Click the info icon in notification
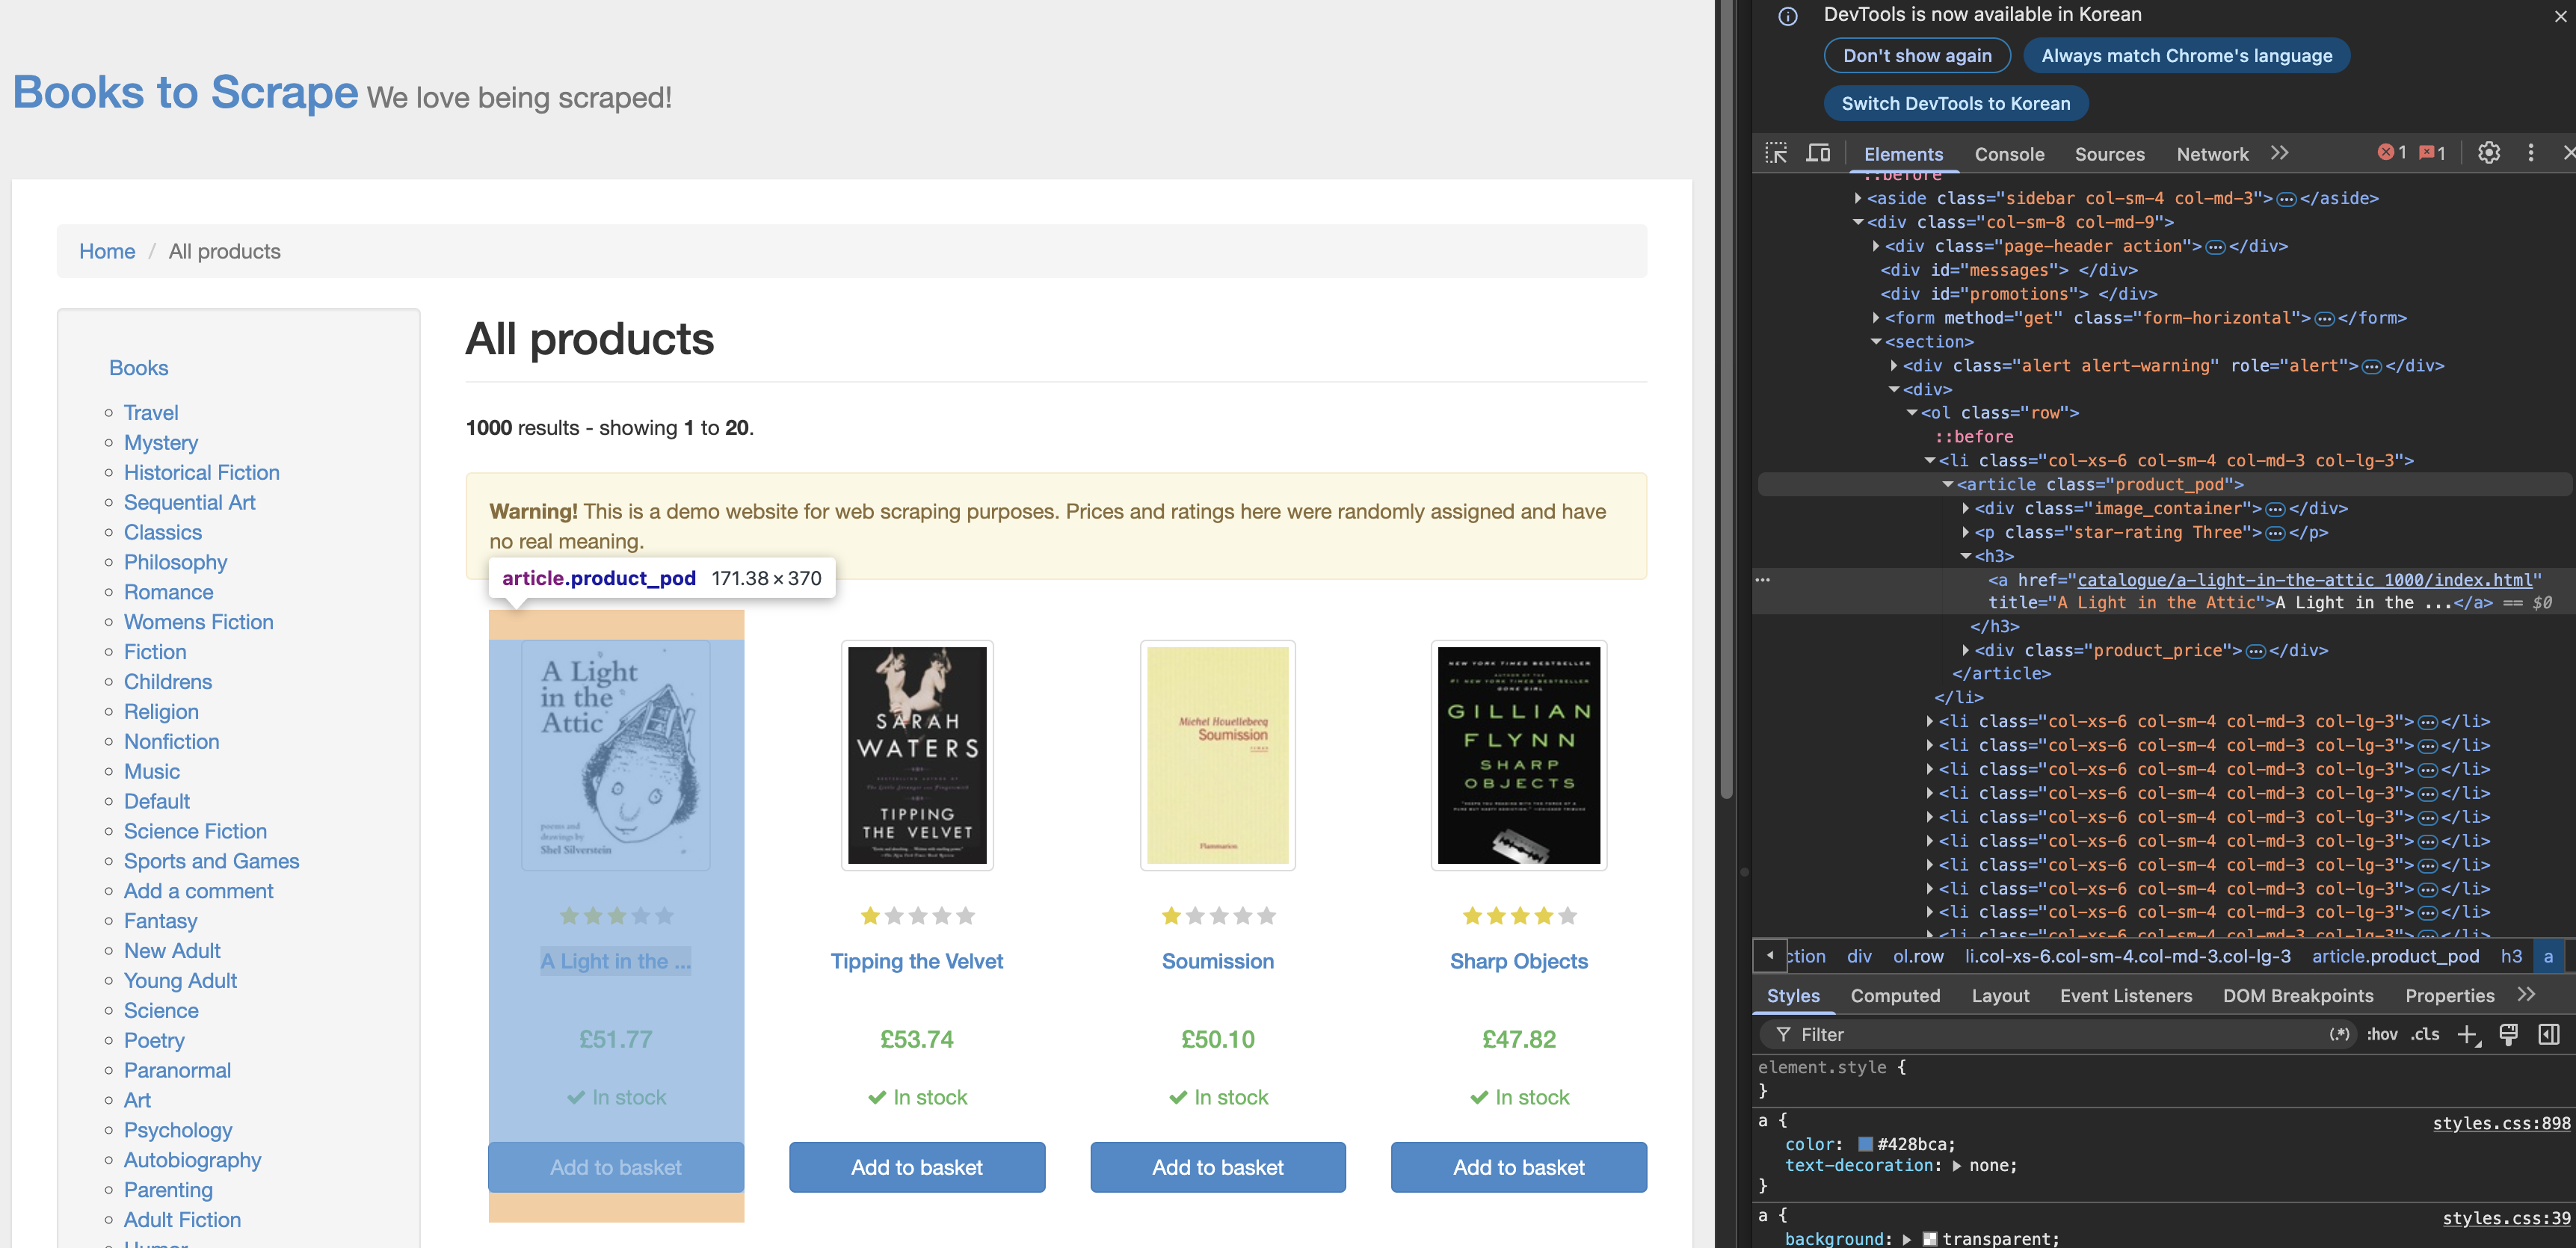 [x=1788, y=16]
